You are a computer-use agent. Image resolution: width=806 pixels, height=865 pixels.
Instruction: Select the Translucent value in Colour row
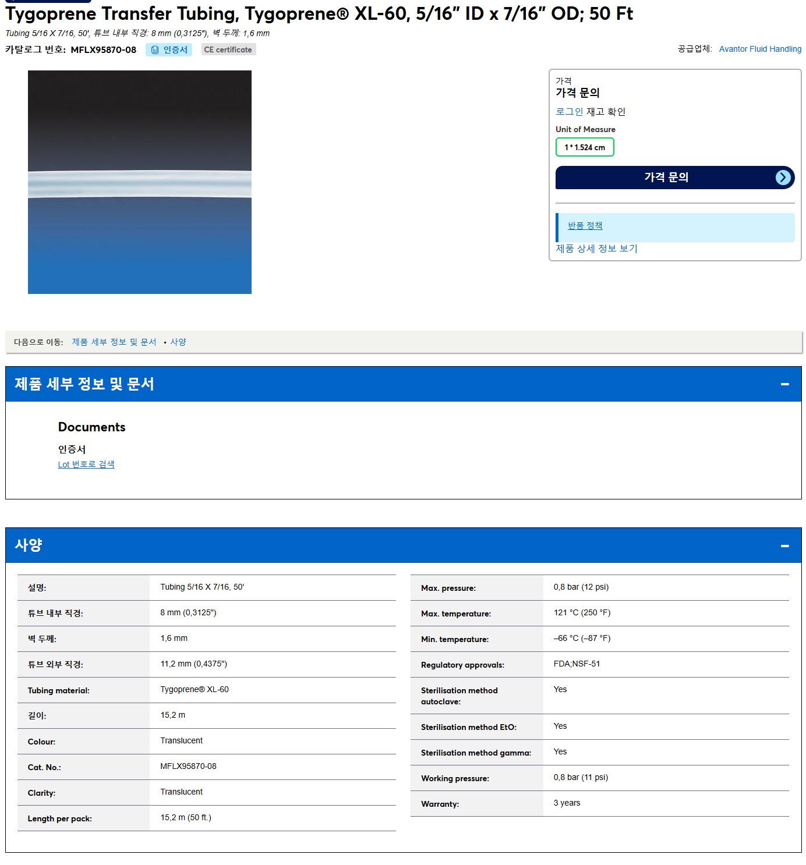tap(182, 741)
